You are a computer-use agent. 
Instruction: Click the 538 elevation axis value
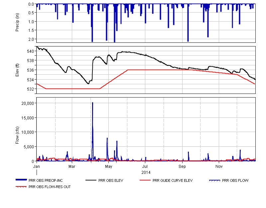(31, 61)
